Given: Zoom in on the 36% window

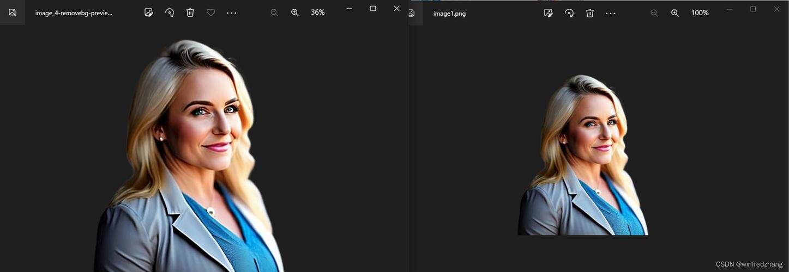Looking at the screenshot, I should coord(295,13).
